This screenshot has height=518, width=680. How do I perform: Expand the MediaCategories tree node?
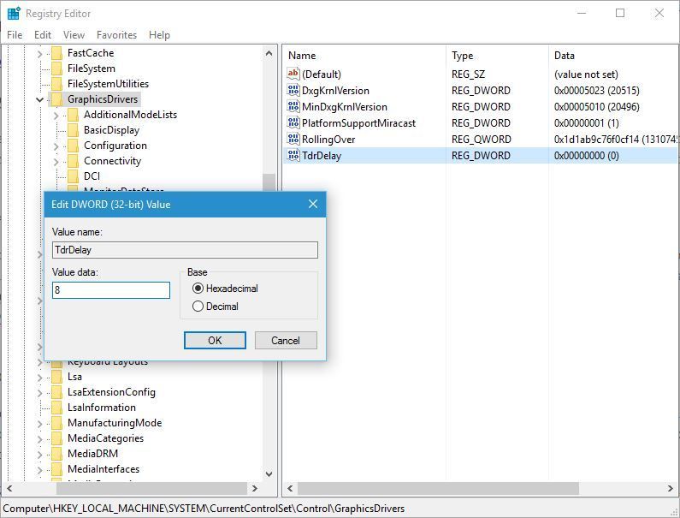click(x=40, y=439)
